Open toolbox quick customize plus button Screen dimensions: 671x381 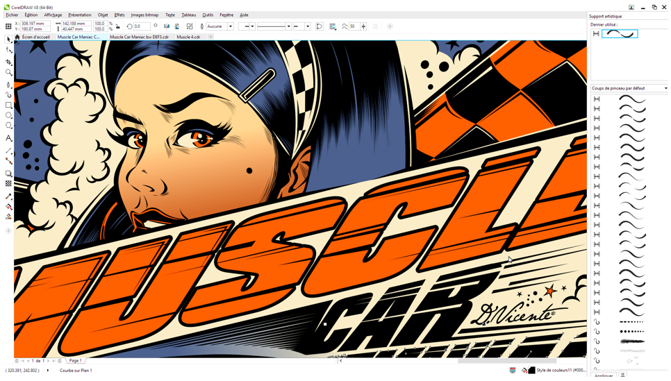coord(8,231)
